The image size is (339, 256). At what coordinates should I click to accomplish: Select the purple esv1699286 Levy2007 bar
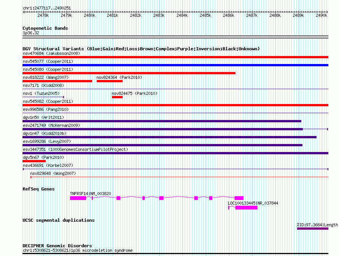tap(162, 145)
